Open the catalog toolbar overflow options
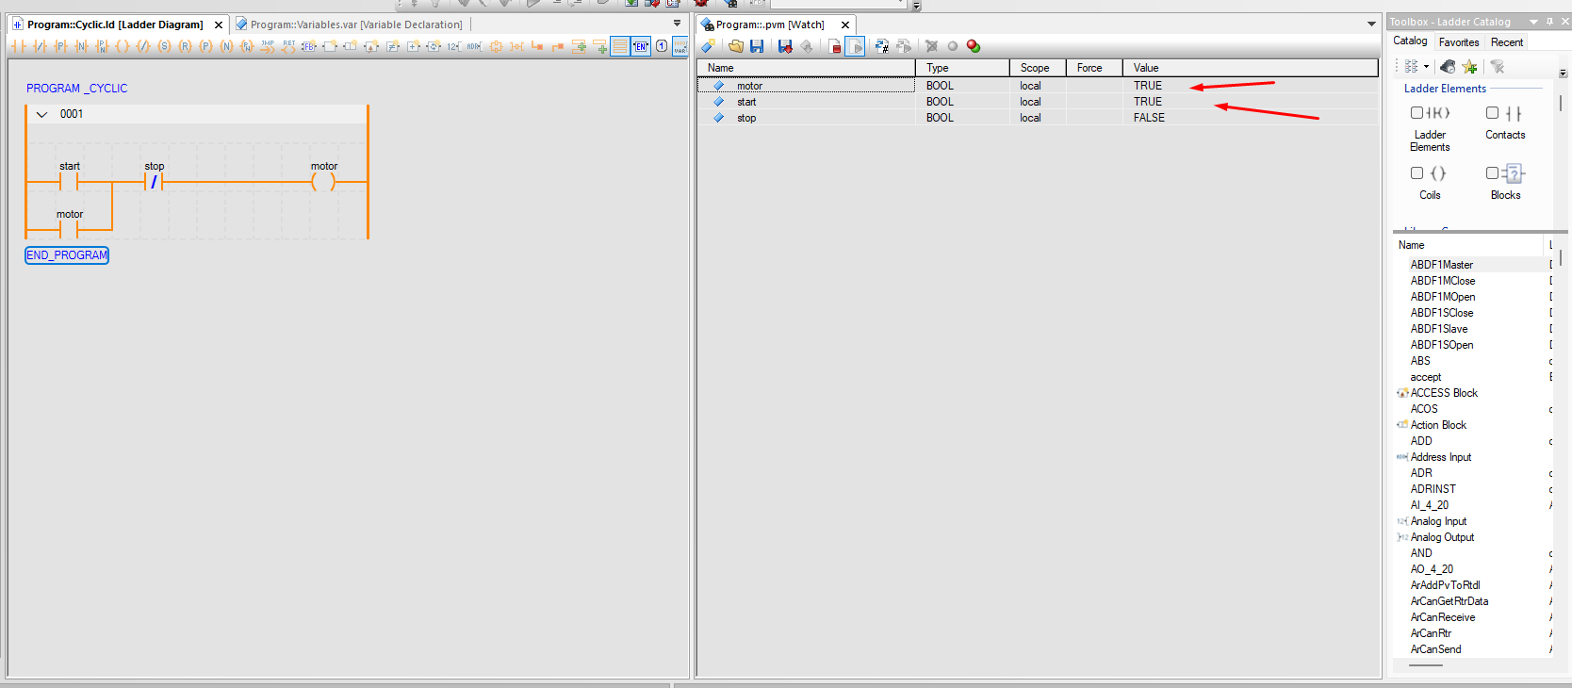1572x688 pixels. pyautogui.click(x=1563, y=73)
